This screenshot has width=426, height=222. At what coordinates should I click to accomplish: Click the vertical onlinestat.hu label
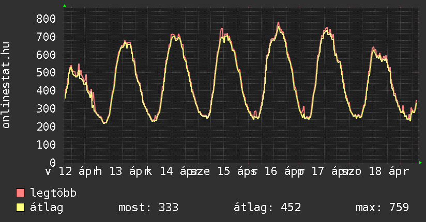(7, 85)
